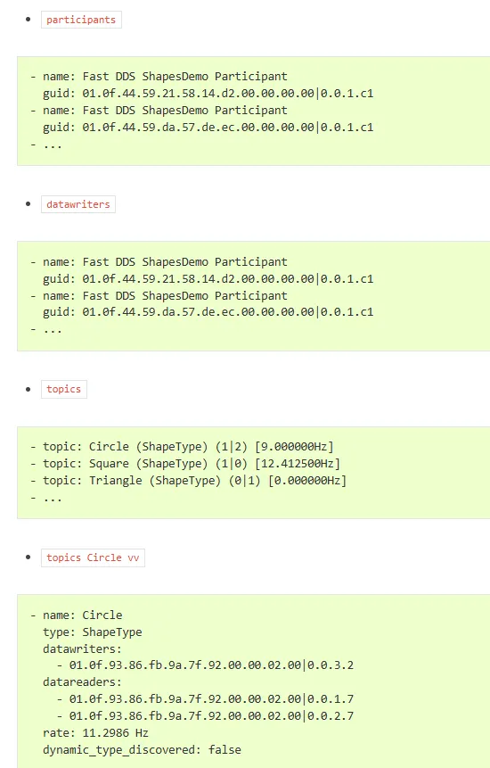The height and width of the screenshot is (768, 490).
Task: Select the datawriter guid ending 0.0.3.2
Action: tap(211, 665)
